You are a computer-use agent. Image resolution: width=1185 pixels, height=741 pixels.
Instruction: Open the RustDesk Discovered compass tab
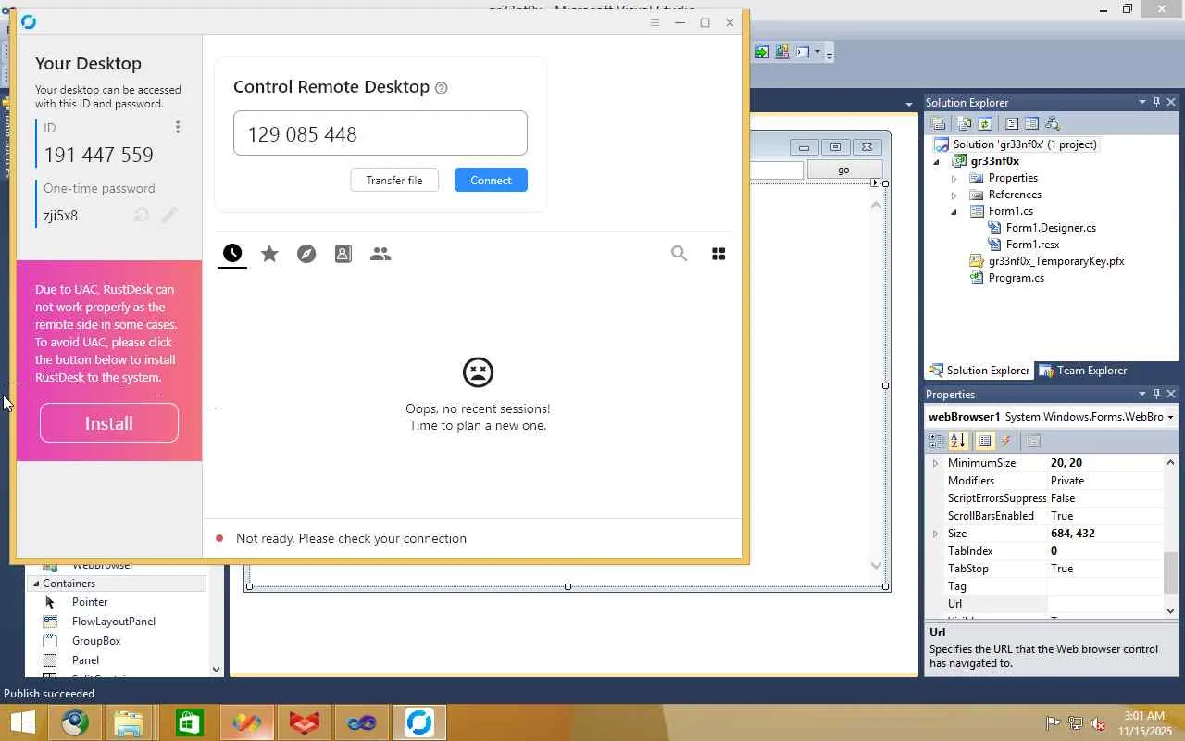tap(306, 254)
